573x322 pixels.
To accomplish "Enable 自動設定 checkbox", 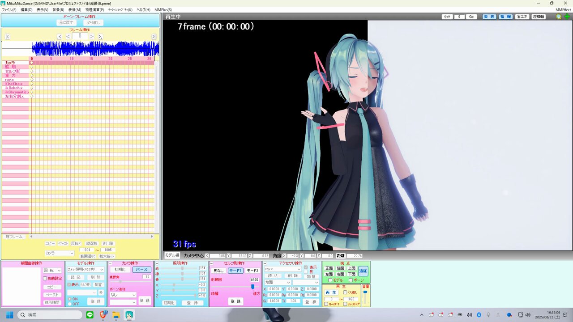I will [x=45, y=278].
